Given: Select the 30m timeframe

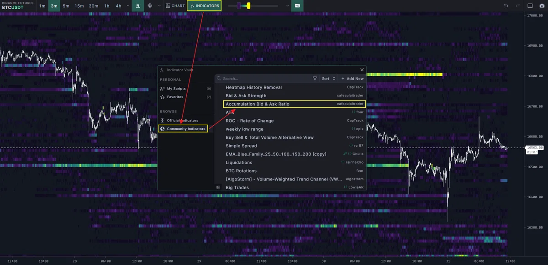Looking at the screenshot, I should click(x=93, y=6).
